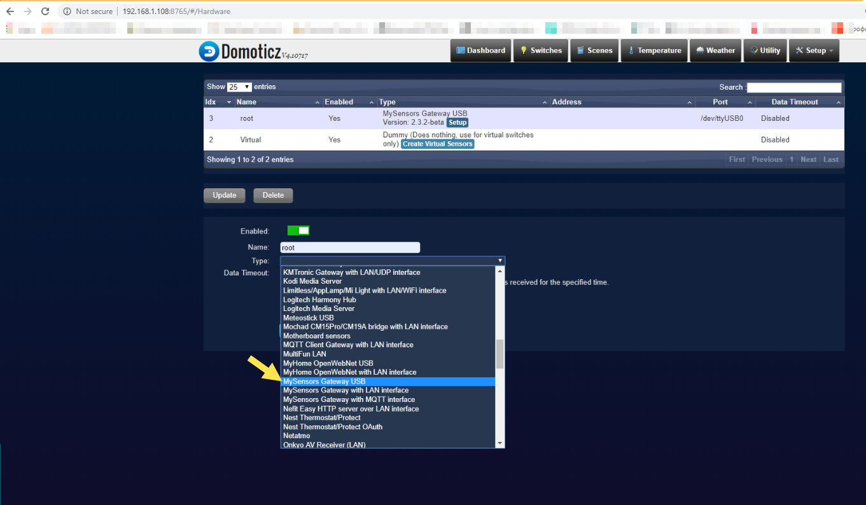Sort by the Type column header
Image resolution: width=866 pixels, height=505 pixels.
tap(463, 102)
